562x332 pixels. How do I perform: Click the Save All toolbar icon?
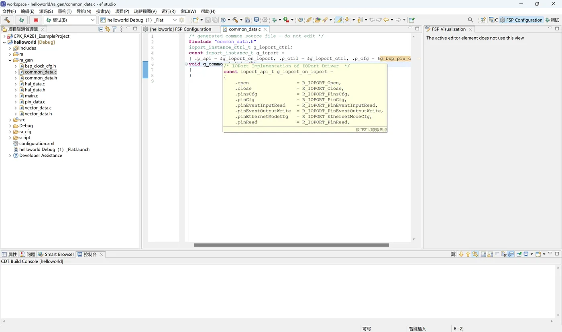pos(215,20)
